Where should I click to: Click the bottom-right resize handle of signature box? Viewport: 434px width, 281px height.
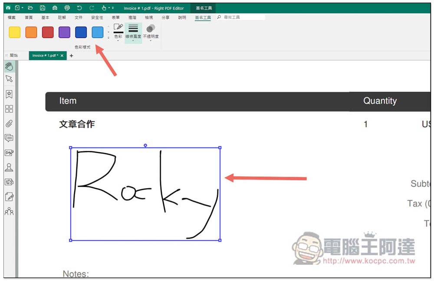220,240
